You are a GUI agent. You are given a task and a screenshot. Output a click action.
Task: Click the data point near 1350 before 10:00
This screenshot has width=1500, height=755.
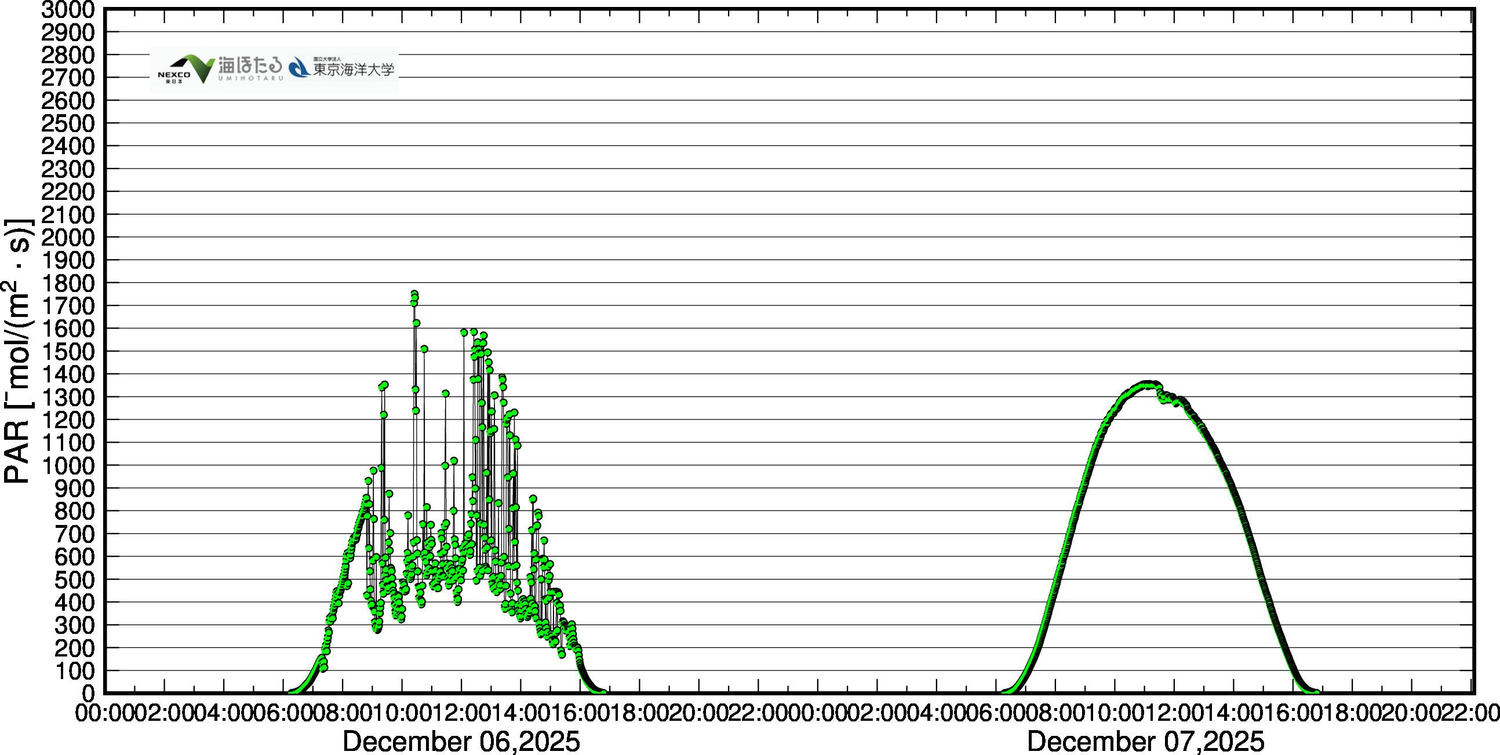[x=384, y=385]
